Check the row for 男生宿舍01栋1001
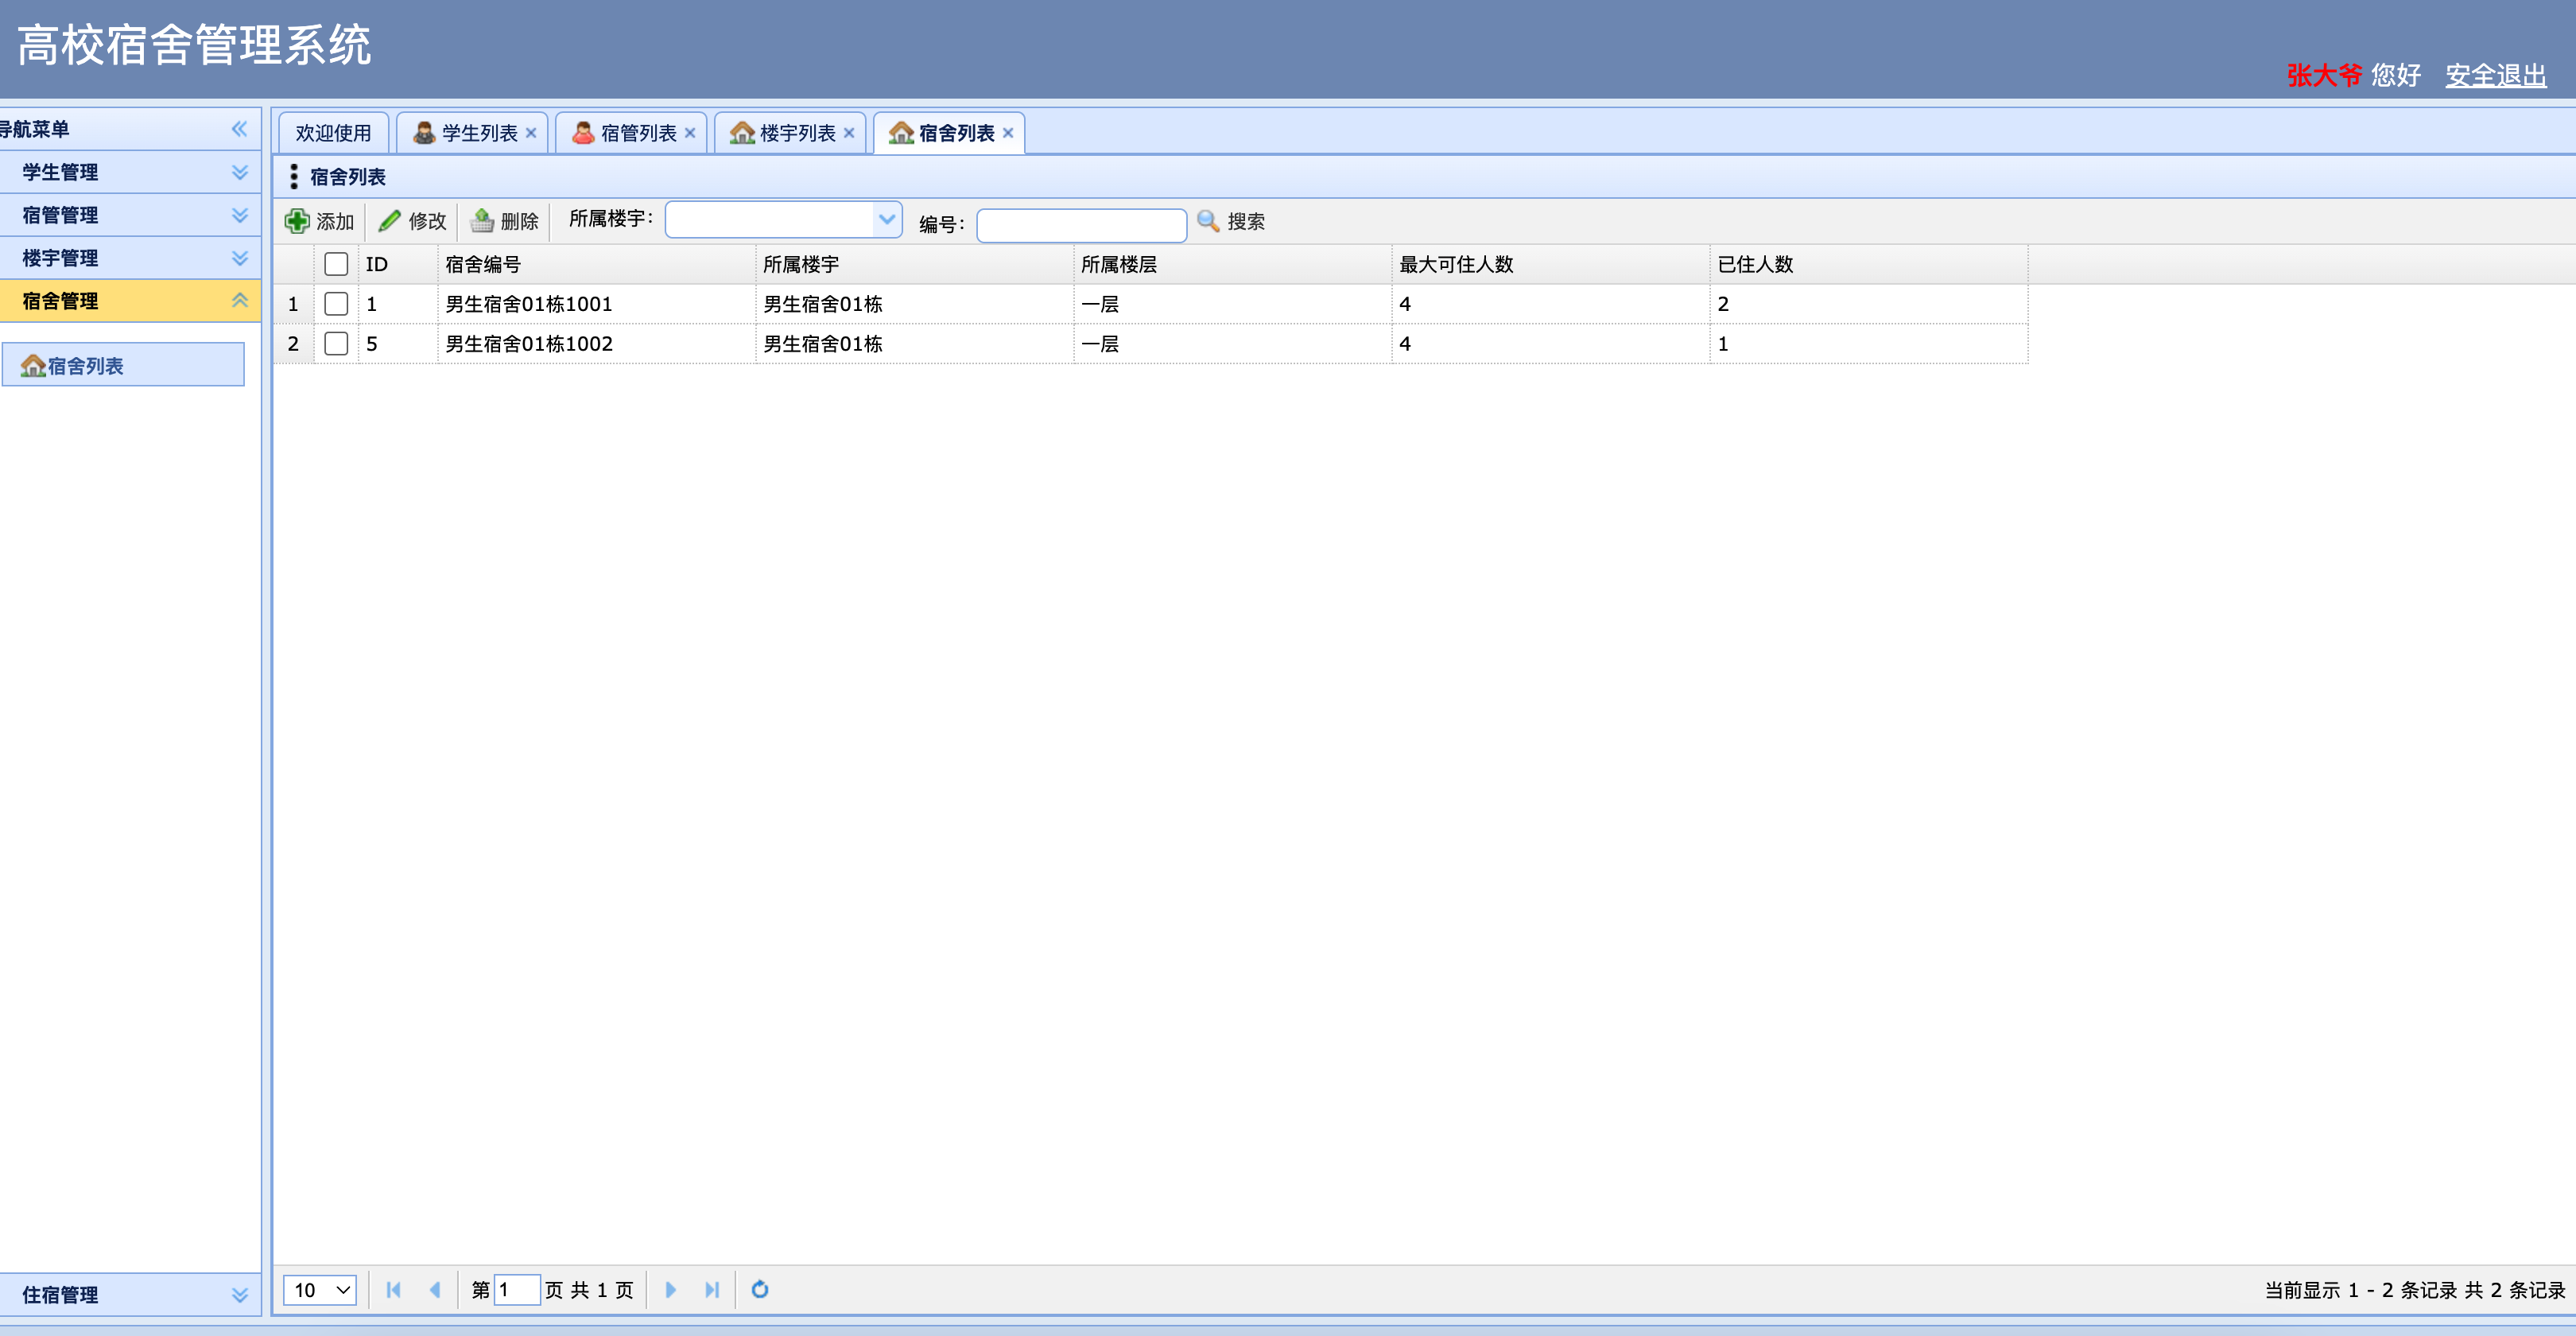The width and height of the screenshot is (2576, 1336). [336, 304]
